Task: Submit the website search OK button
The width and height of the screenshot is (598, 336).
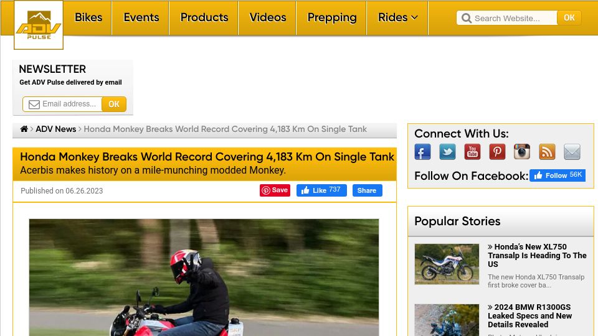Action: (x=569, y=18)
